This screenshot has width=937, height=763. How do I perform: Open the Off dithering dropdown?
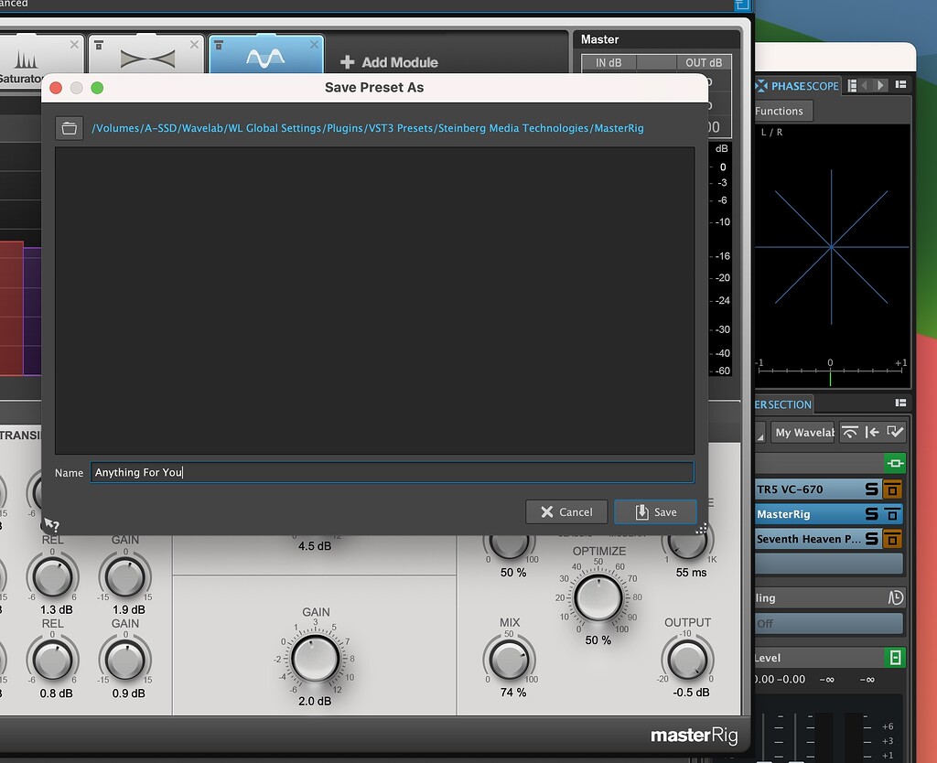(x=828, y=623)
